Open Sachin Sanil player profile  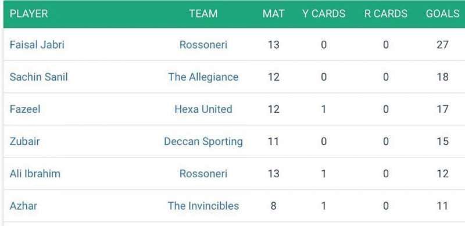point(38,77)
